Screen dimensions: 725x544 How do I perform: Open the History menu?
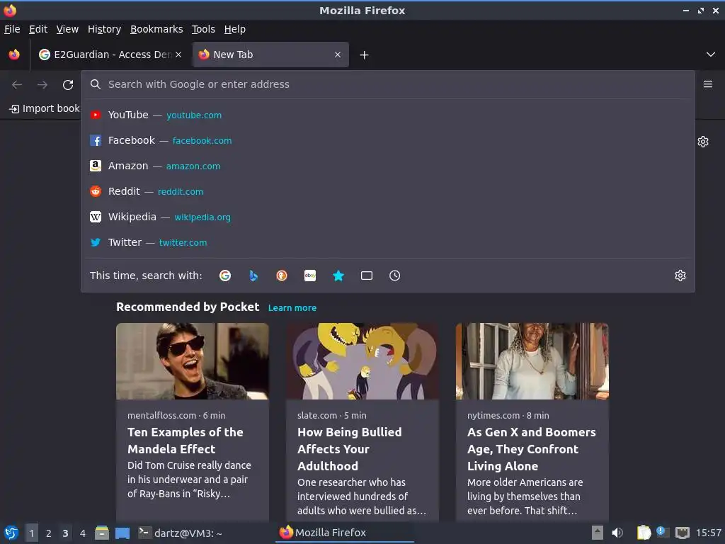pyautogui.click(x=105, y=29)
